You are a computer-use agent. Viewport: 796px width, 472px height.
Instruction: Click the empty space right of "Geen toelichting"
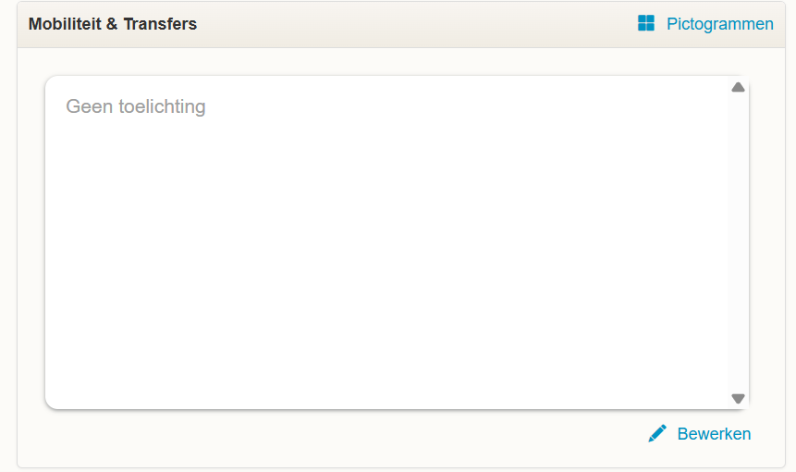[x=457, y=106]
